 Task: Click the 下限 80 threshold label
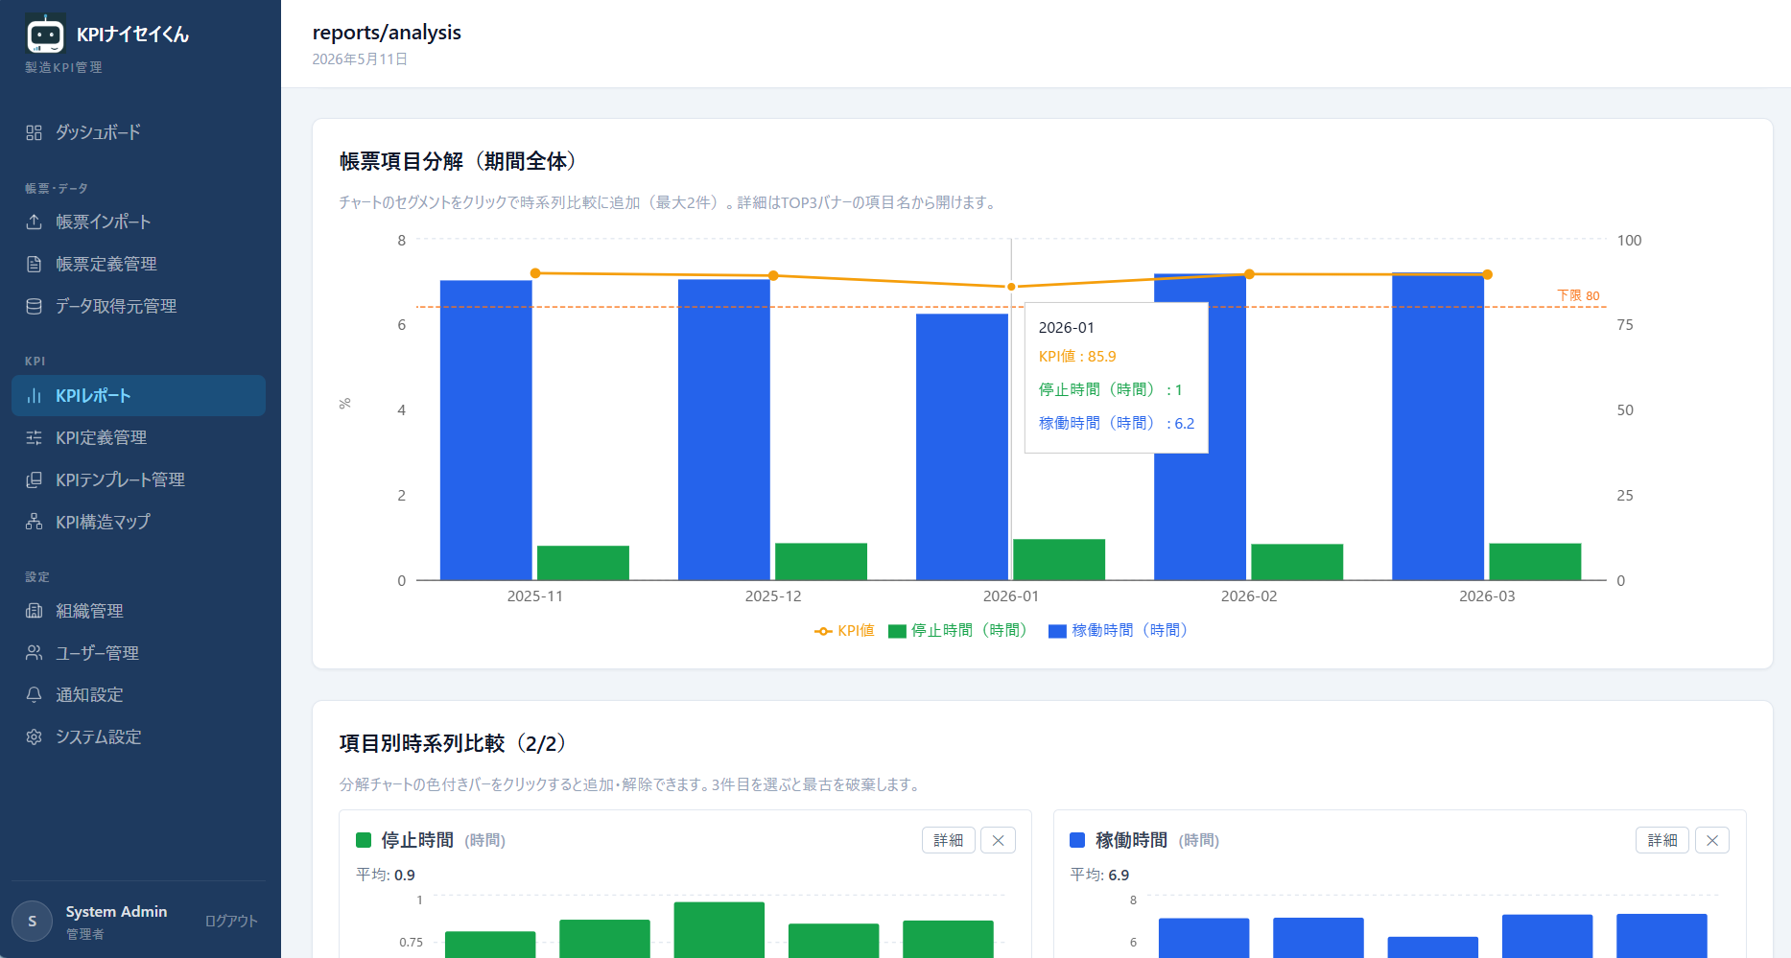pyautogui.click(x=1578, y=295)
